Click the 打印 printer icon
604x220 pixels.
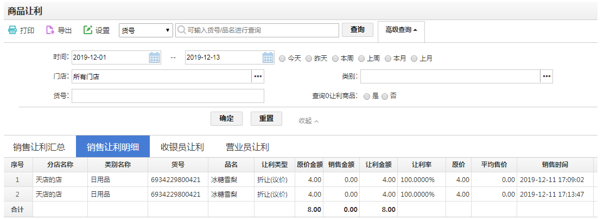(x=12, y=30)
